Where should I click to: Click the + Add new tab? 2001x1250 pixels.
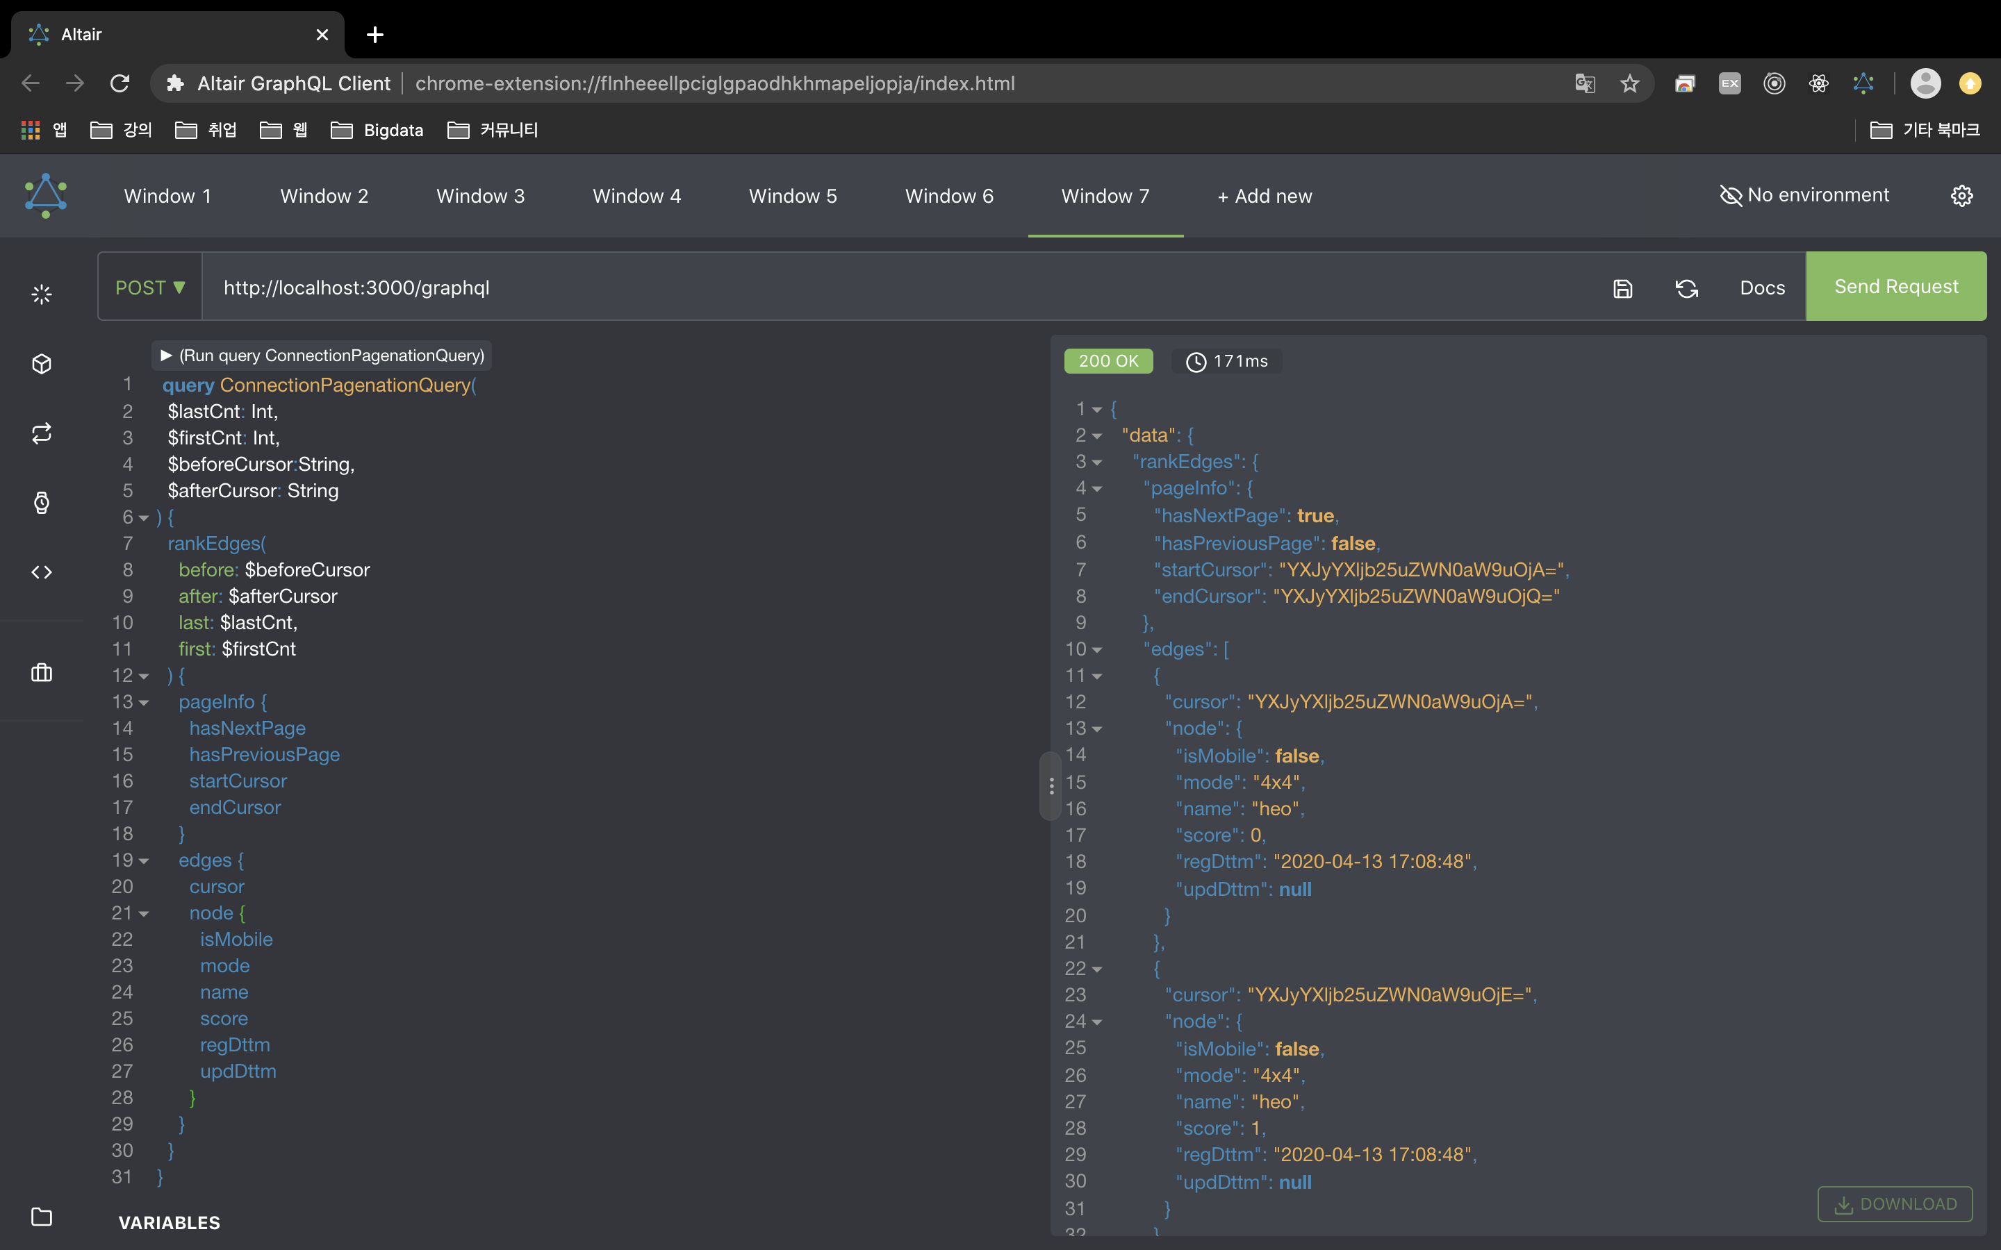(1265, 196)
